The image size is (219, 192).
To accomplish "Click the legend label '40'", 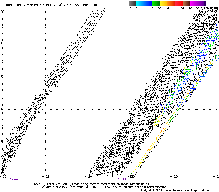I will (x=190, y=8).
